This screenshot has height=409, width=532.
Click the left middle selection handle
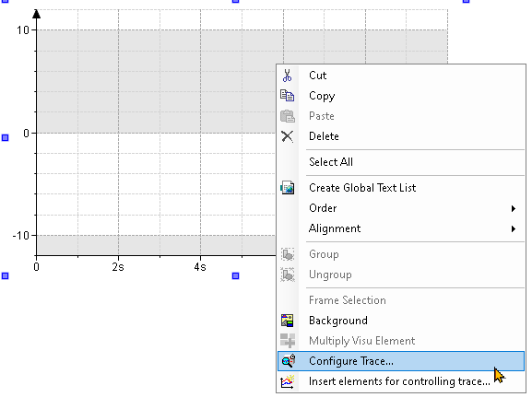click(6, 137)
